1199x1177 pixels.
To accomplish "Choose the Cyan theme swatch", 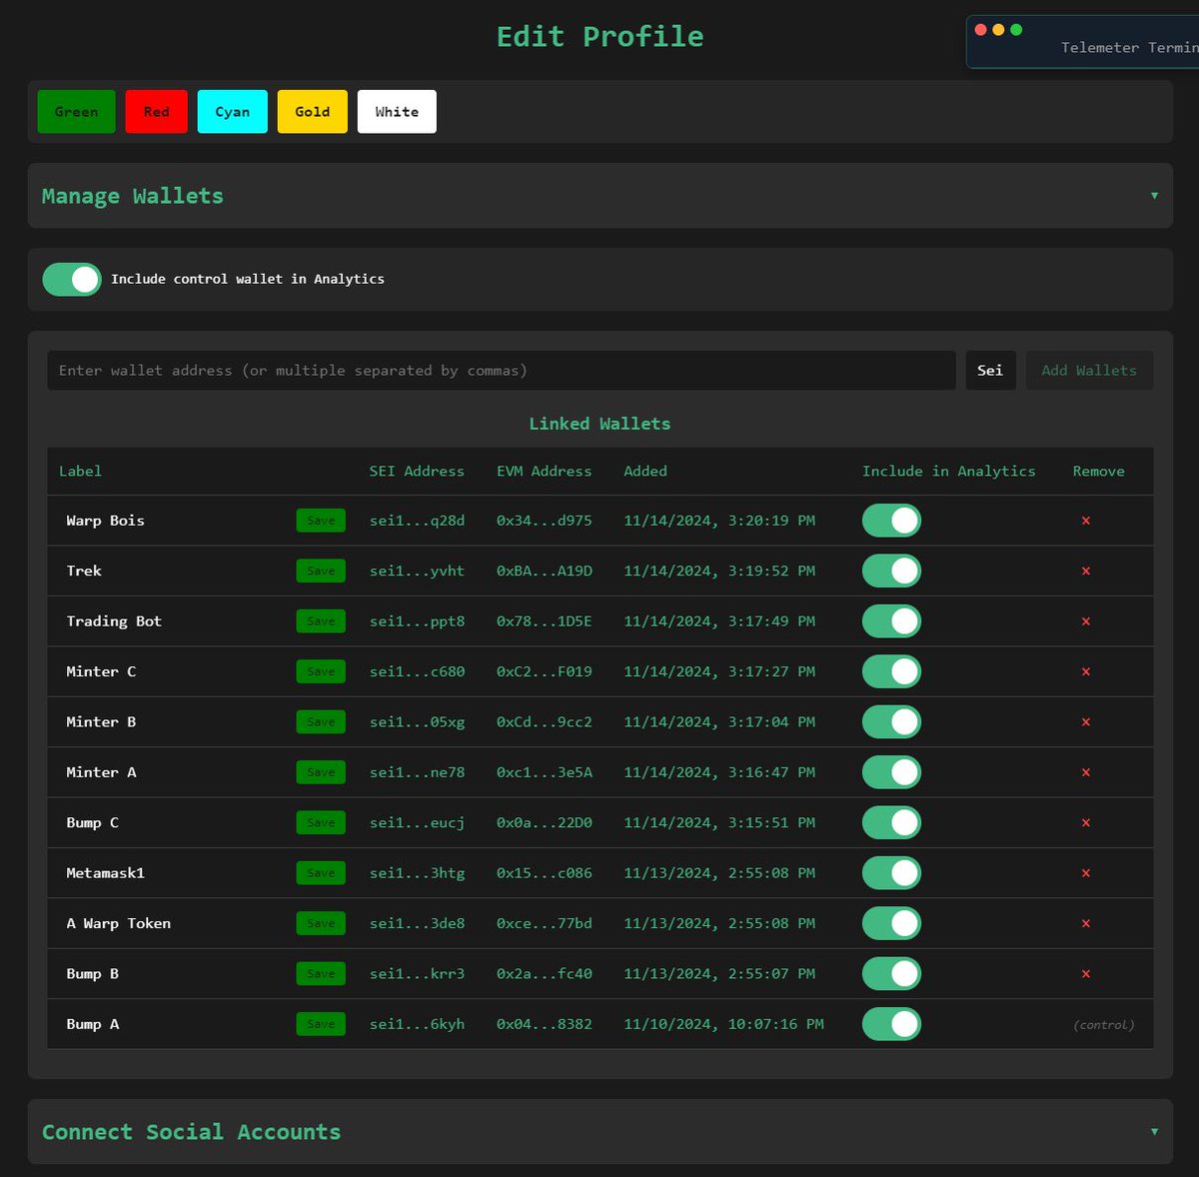I will [x=233, y=112].
